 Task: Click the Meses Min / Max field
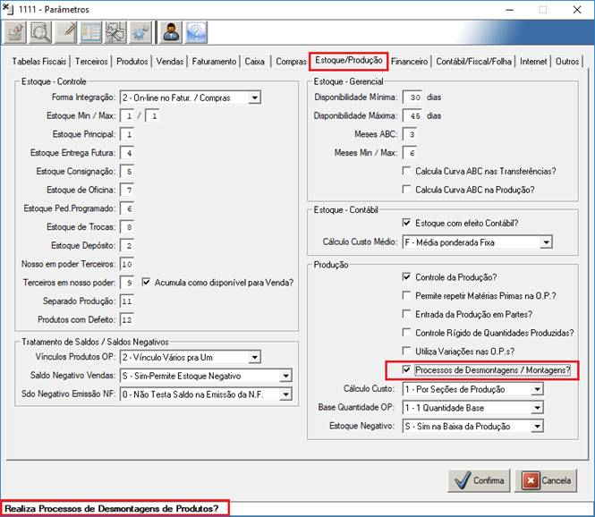pyautogui.click(x=410, y=153)
